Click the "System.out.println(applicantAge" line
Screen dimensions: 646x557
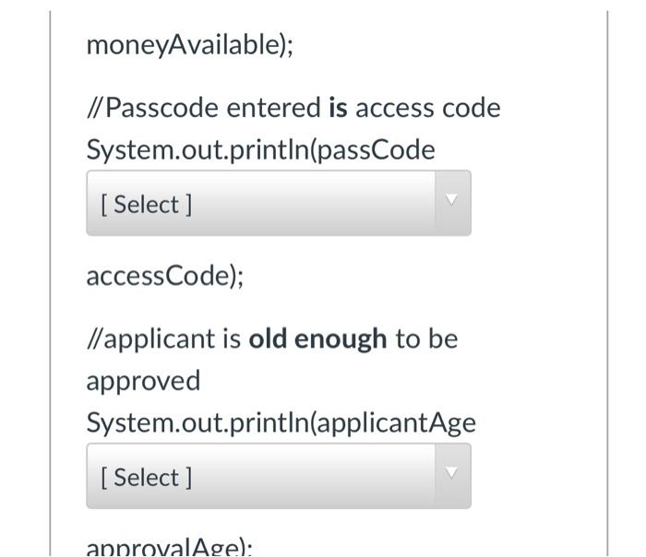point(281,422)
